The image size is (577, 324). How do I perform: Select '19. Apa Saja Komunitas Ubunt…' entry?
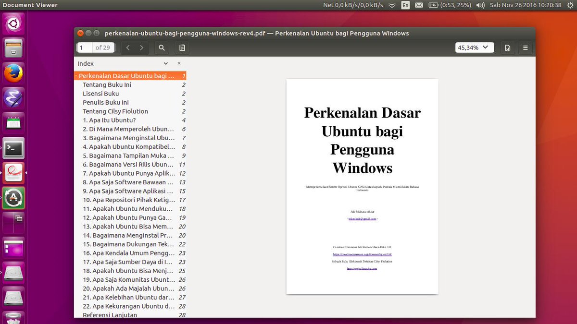click(x=130, y=280)
